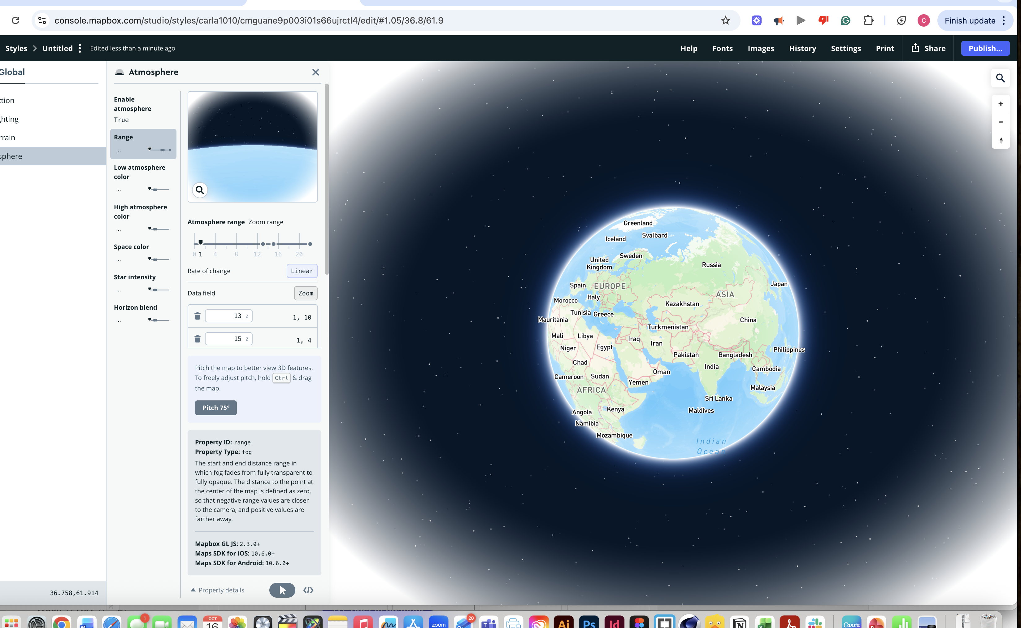Zoom in the map with the plus control

(1001, 103)
